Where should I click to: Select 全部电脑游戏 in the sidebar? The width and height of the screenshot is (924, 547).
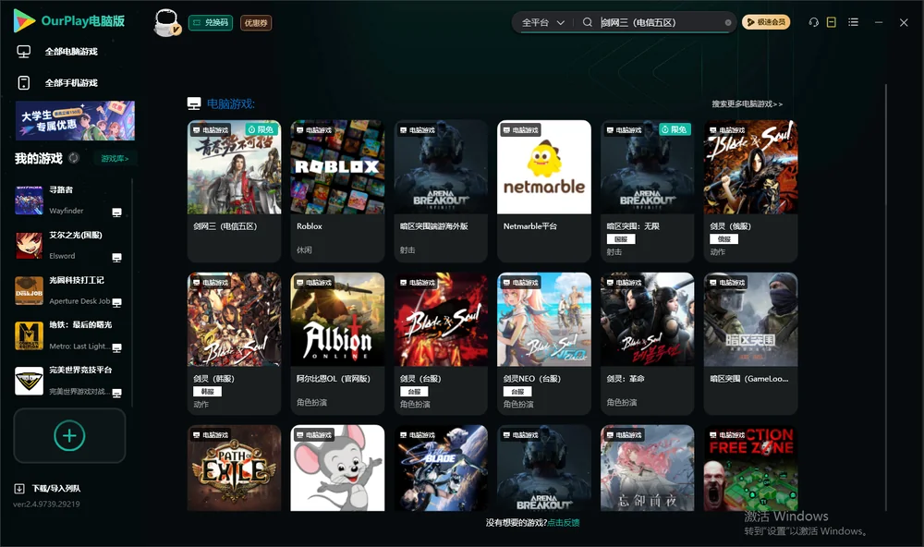71,52
